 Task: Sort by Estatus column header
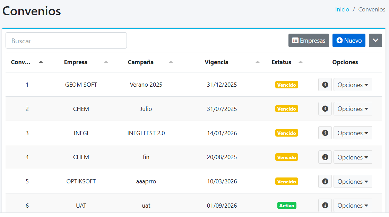click(282, 62)
